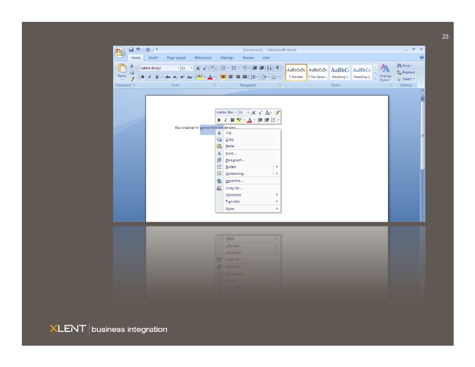Screen dimensions: 475x367
Task: Click the Find binoculars button
Action: coord(405,66)
